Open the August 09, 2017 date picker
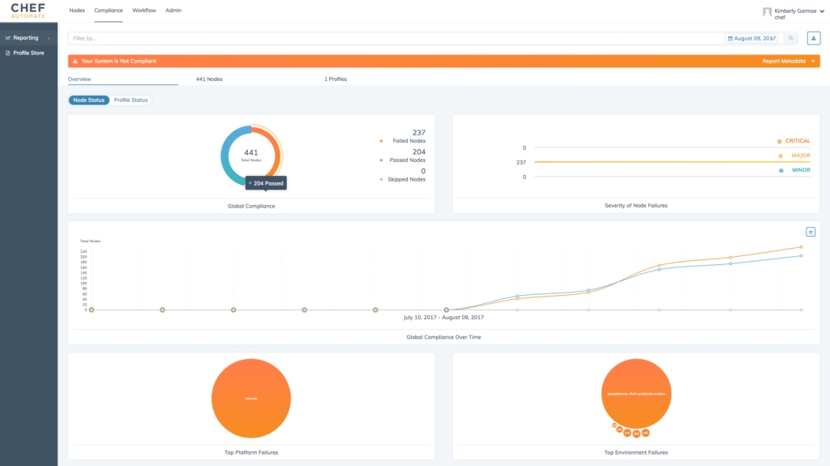 pyautogui.click(x=752, y=38)
